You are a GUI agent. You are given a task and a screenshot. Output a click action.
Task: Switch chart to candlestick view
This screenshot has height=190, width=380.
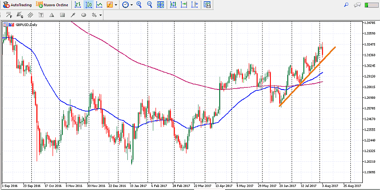(x=89, y=5)
